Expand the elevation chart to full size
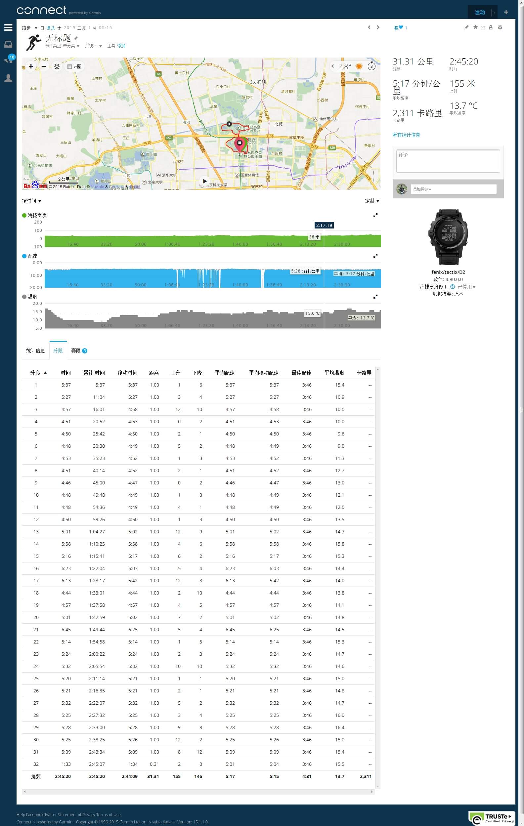This screenshot has height=826, width=524. (x=375, y=215)
